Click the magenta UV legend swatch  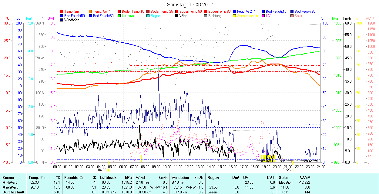tap(263, 16)
